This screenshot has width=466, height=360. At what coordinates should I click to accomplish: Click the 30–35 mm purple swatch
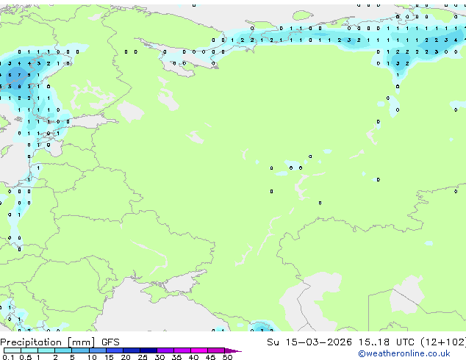tap(165, 350)
